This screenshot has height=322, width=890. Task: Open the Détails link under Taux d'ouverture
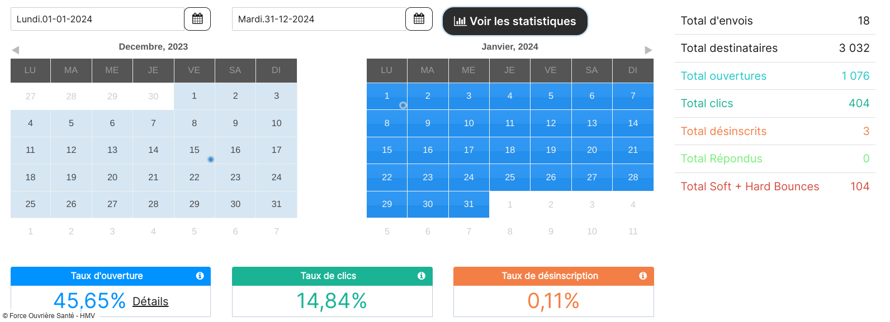[x=150, y=301]
